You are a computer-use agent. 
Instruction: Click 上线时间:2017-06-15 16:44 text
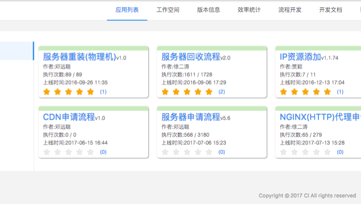point(75,143)
